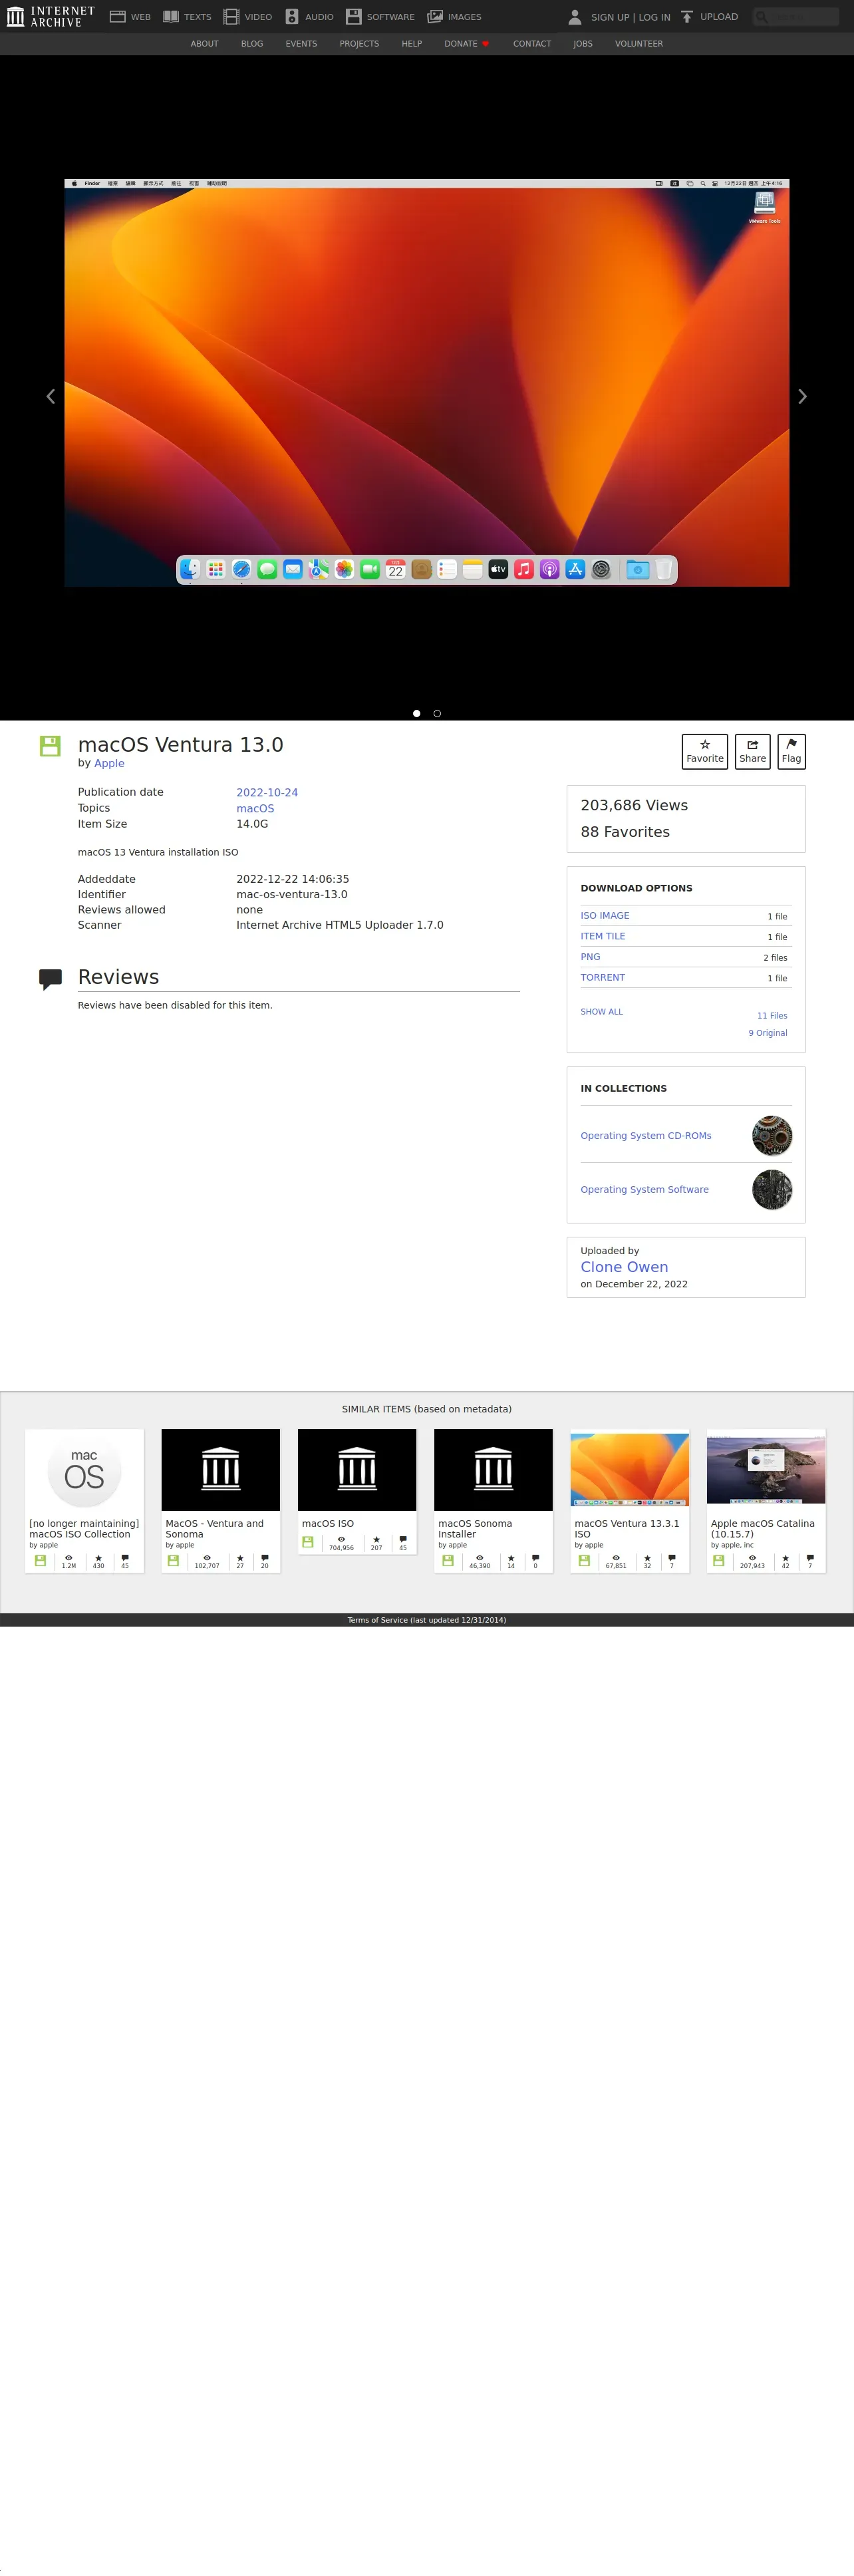Click the Operating System Software collection thumbnail
The image size is (854, 2576).
[772, 1190]
